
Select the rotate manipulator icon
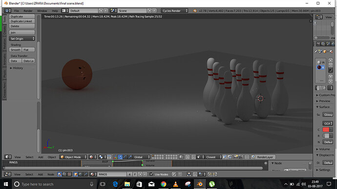125,157
